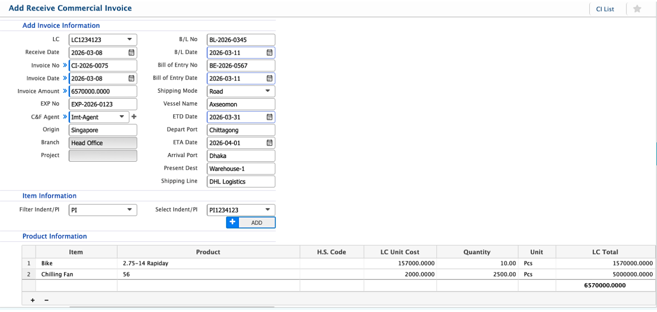The height and width of the screenshot is (312, 657).
Task: Open the CI List page
Action: 604,8
